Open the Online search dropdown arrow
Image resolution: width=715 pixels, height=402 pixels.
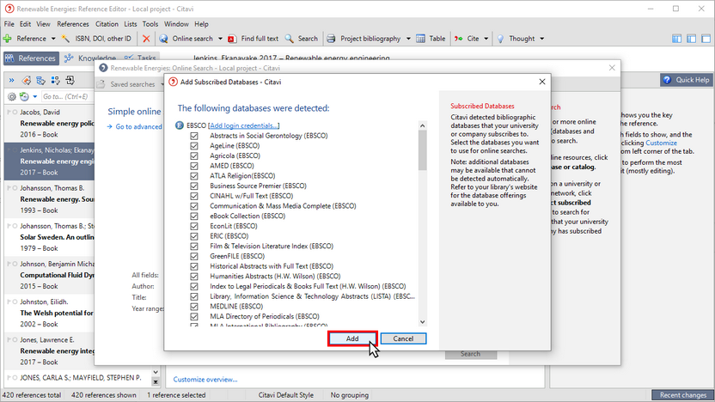click(220, 39)
